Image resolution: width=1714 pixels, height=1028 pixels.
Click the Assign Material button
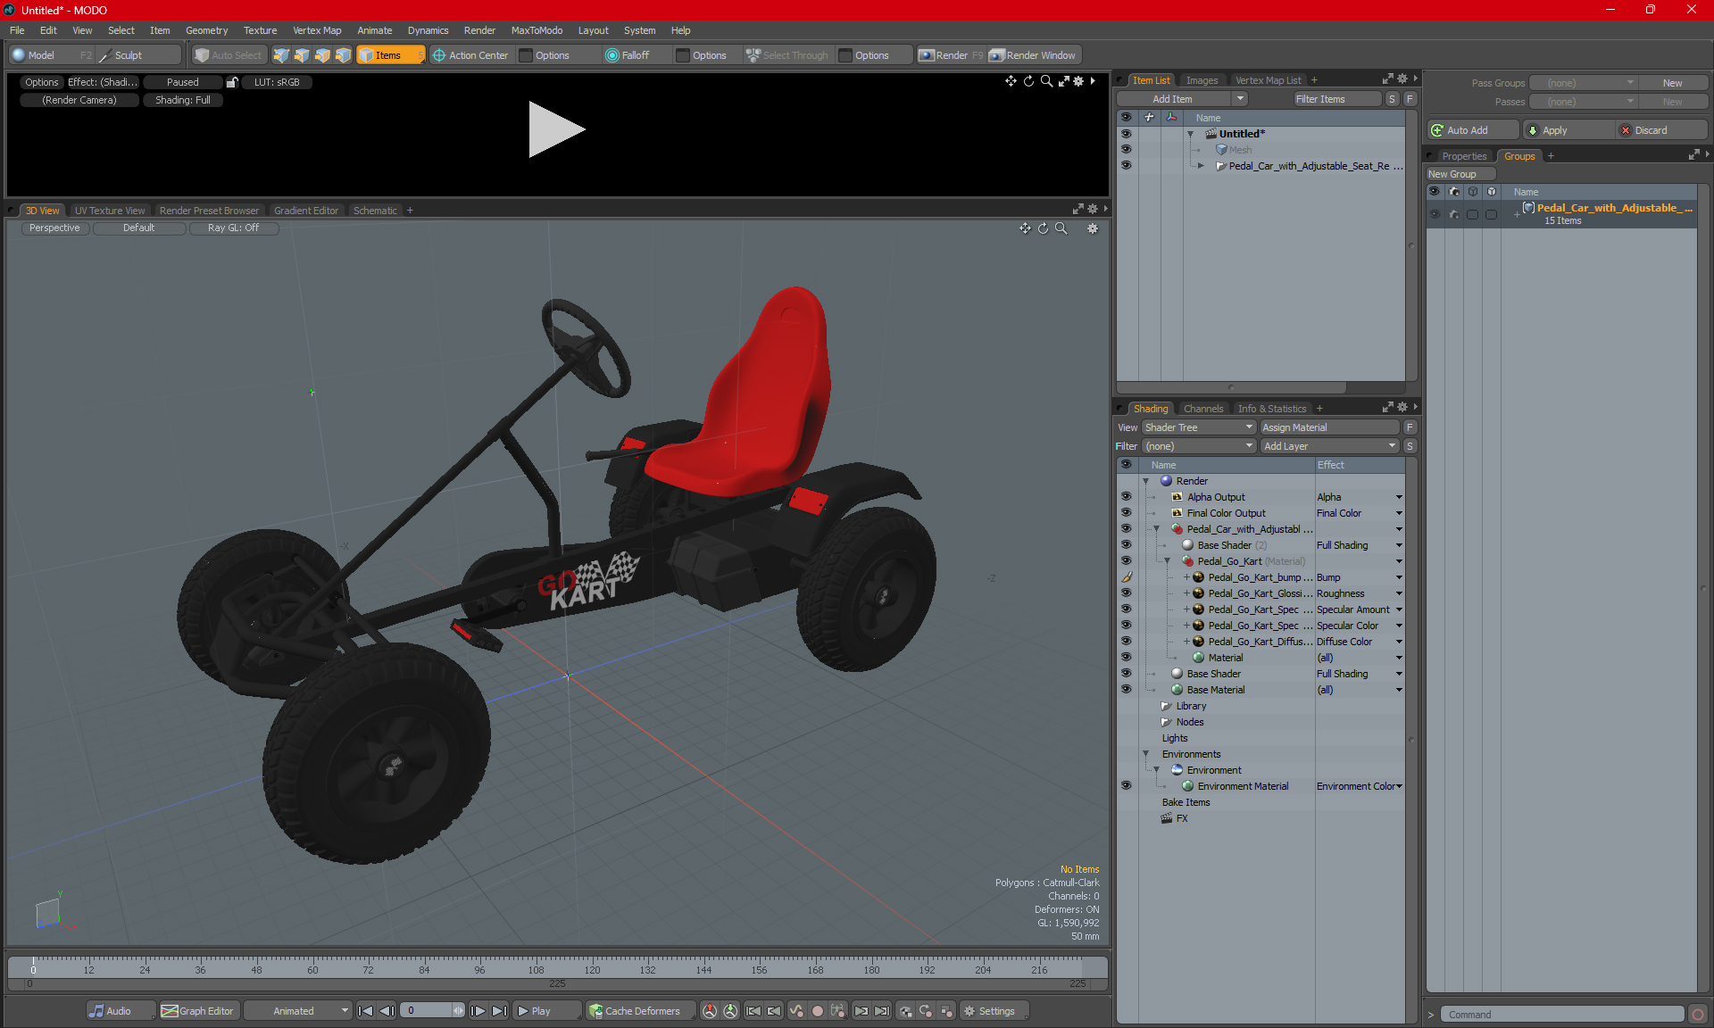1328,427
